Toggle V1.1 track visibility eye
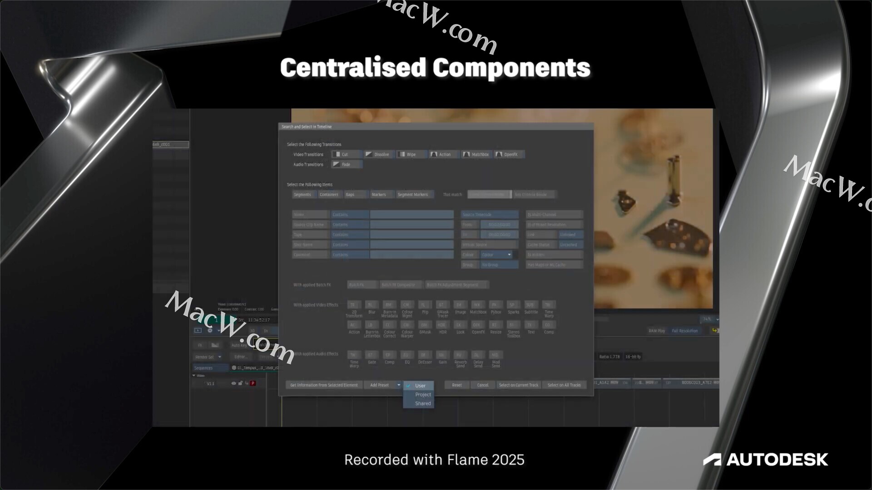 pyautogui.click(x=233, y=383)
